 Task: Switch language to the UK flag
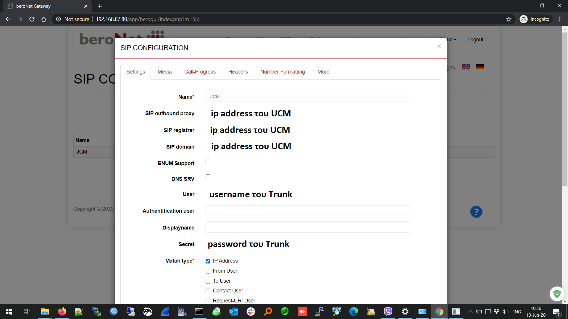pos(466,67)
